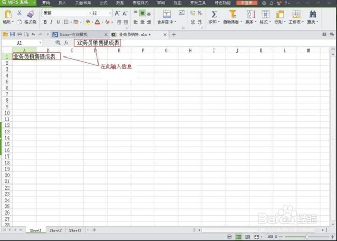This screenshot has height=241, width=337.
Task: Switch to the 视图 (View) ribbon tab
Action: click(x=177, y=3)
